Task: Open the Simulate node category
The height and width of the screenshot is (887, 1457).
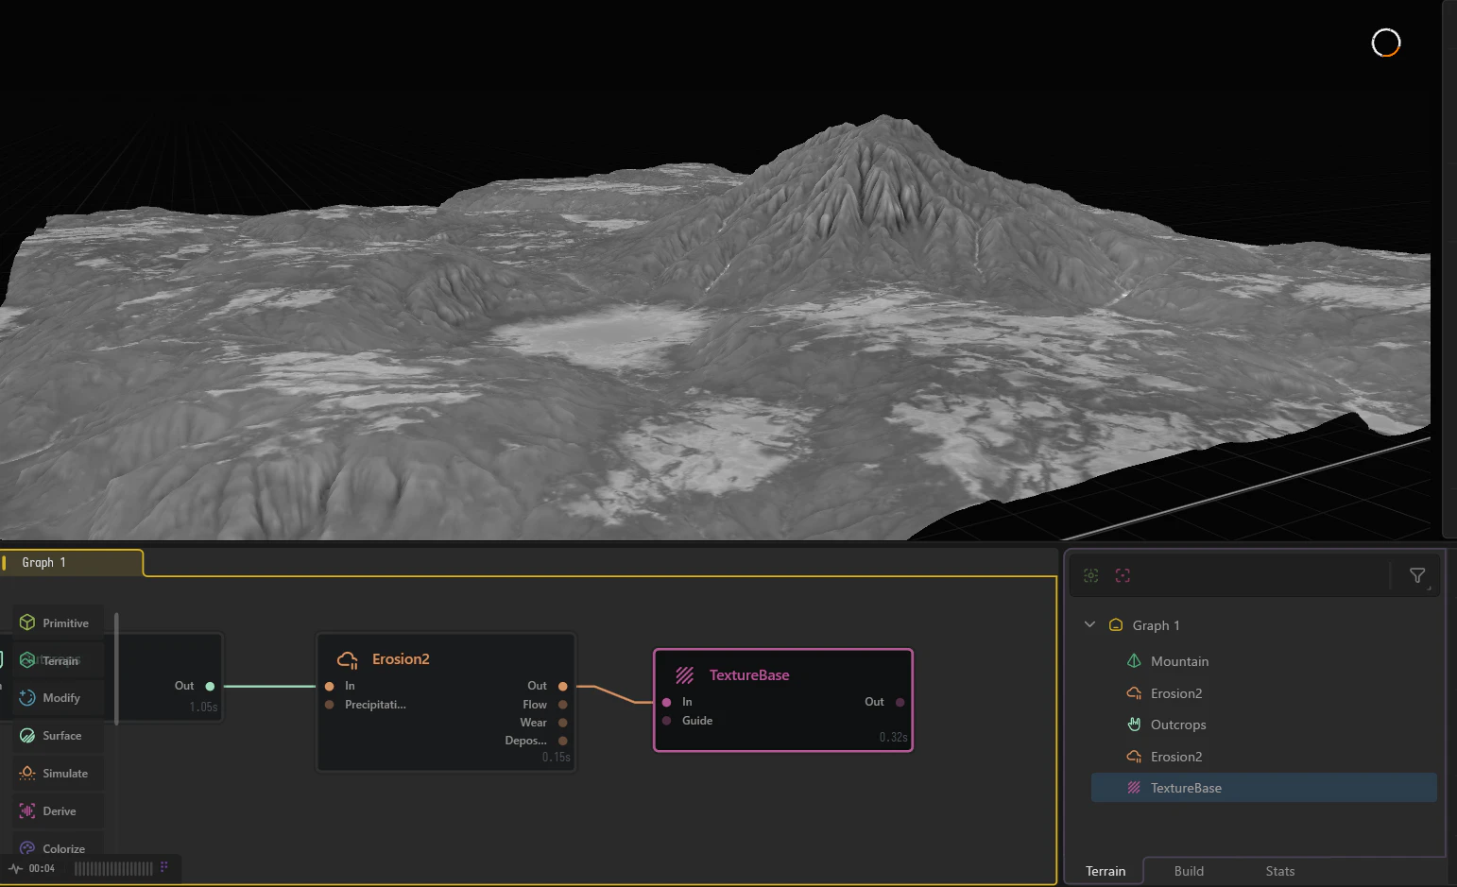Action: [58, 774]
